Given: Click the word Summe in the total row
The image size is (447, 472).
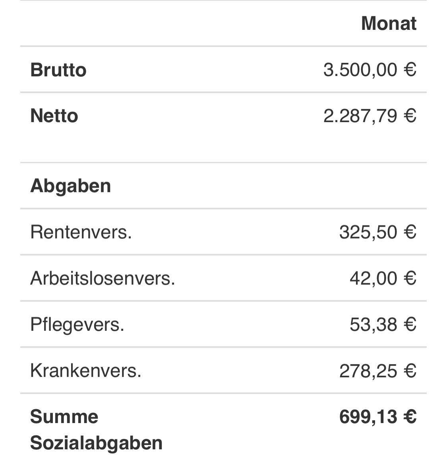Looking at the screenshot, I should (x=64, y=417).
